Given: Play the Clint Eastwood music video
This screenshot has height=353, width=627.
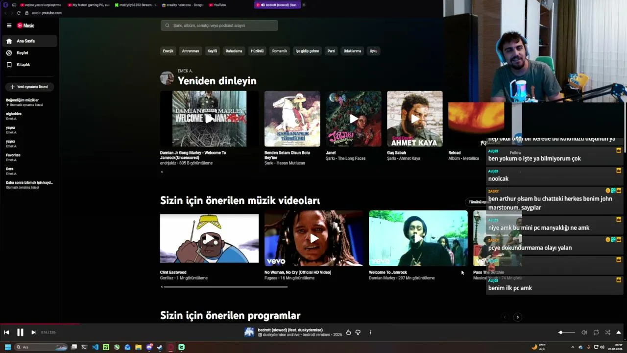Looking at the screenshot, I should [209, 238].
